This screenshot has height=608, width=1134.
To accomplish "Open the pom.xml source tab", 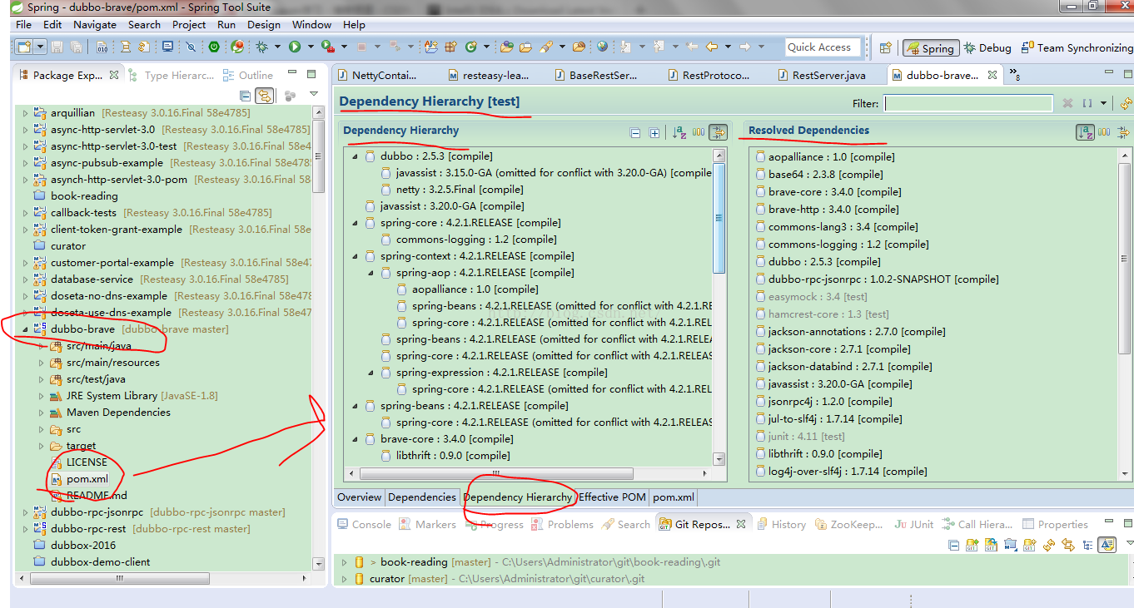I will [674, 497].
